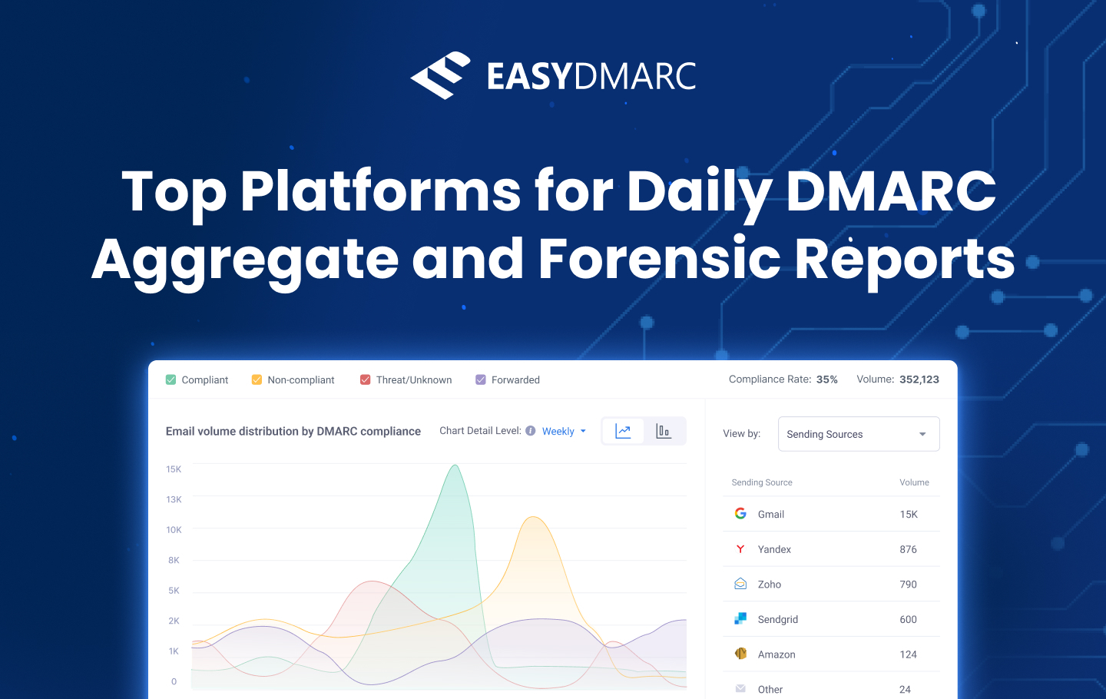The image size is (1106, 699).
Task: Open the Sending Sources dropdown
Action: 859,434
